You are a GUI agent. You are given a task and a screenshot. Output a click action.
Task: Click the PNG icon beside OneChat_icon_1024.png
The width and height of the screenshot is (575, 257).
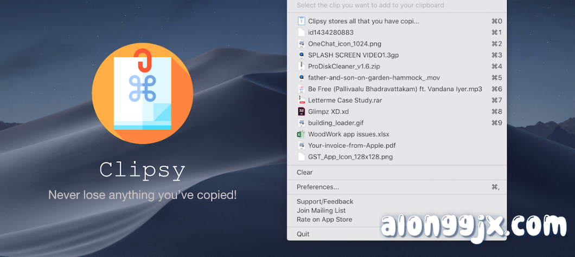pos(301,44)
